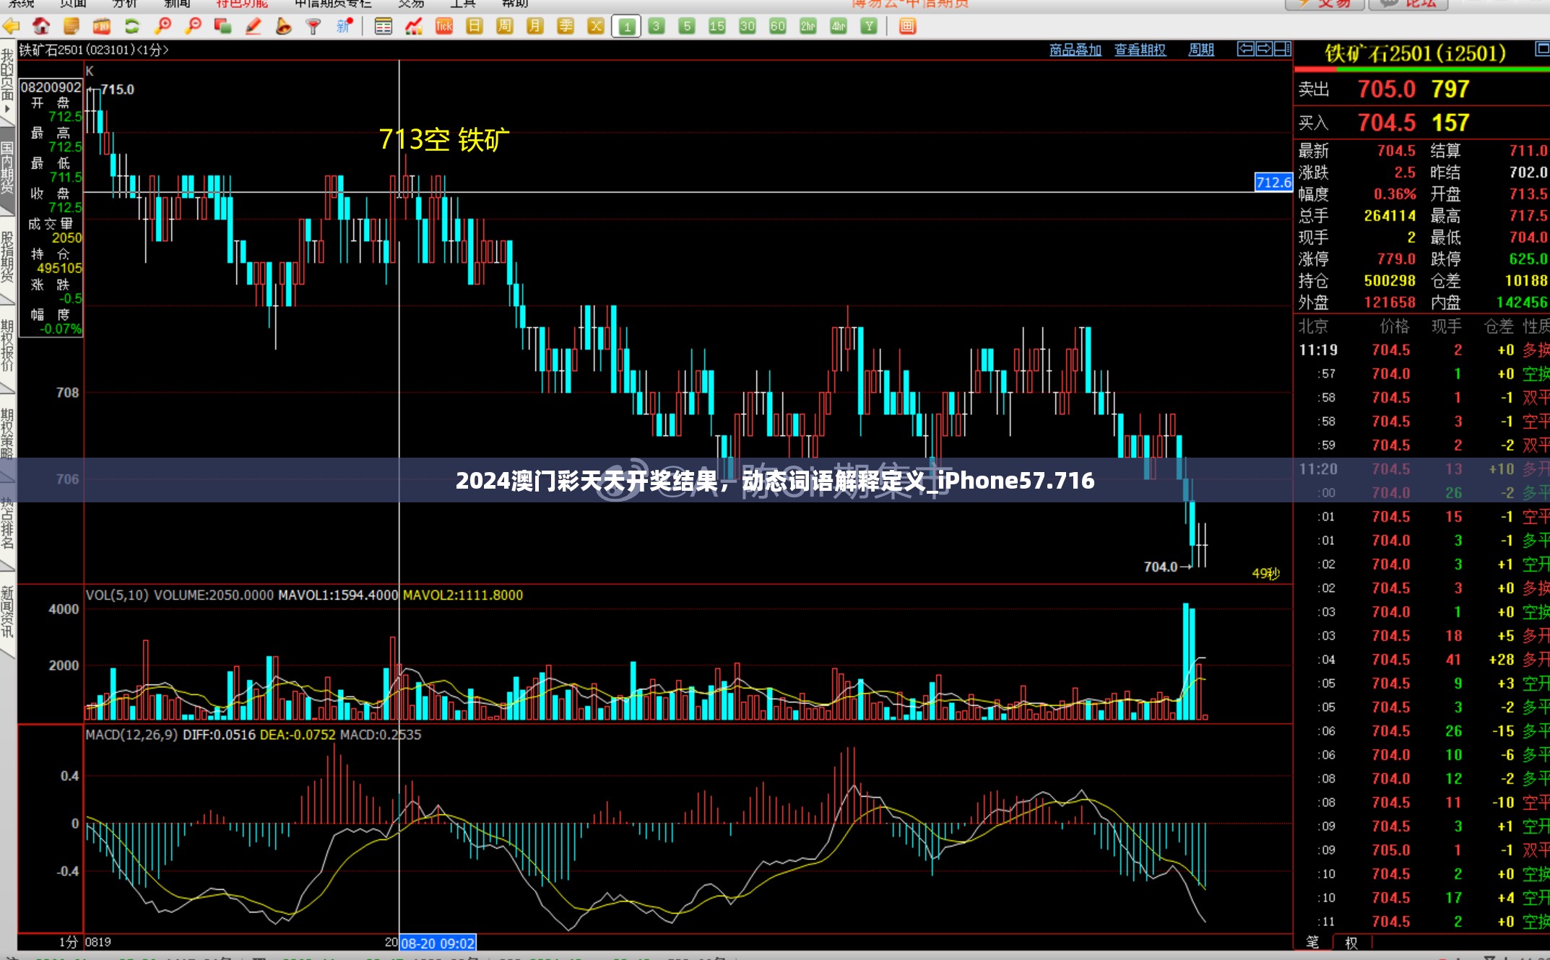The width and height of the screenshot is (1550, 960).
Task: Maximize the 铁矿石2501 quote panel
Action: tap(1542, 49)
